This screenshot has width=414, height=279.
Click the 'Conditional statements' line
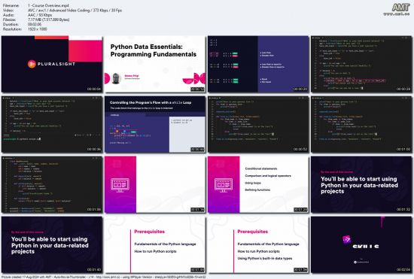[261, 168]
